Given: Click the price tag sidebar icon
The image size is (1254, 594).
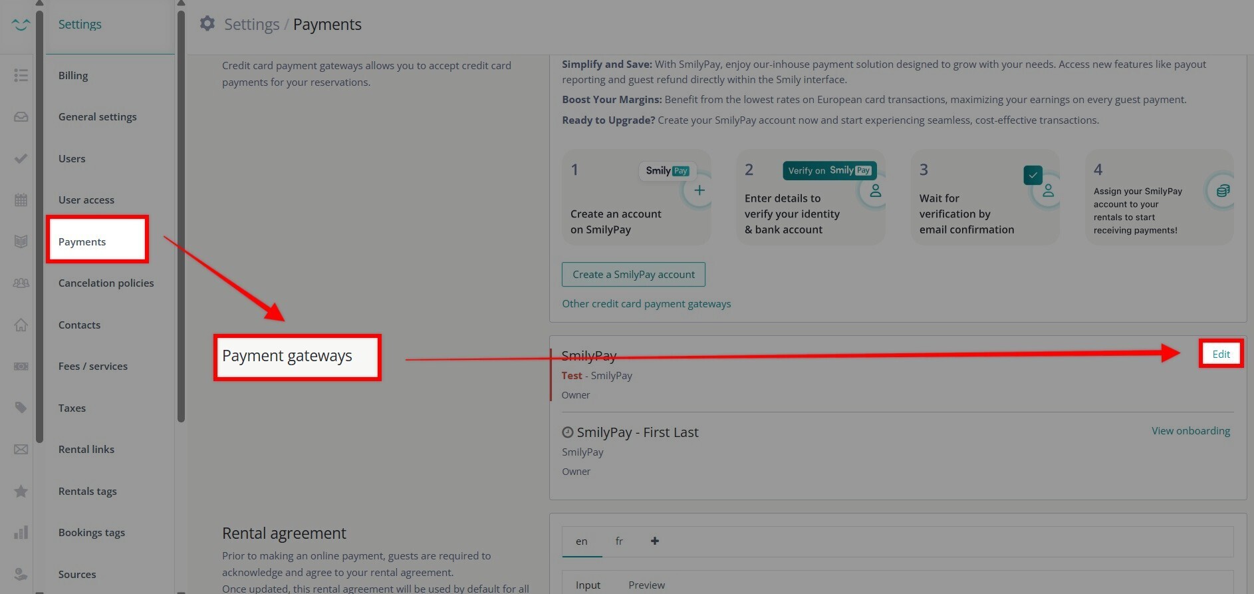Looking at the screenshot, I should (x=21, y=407).
